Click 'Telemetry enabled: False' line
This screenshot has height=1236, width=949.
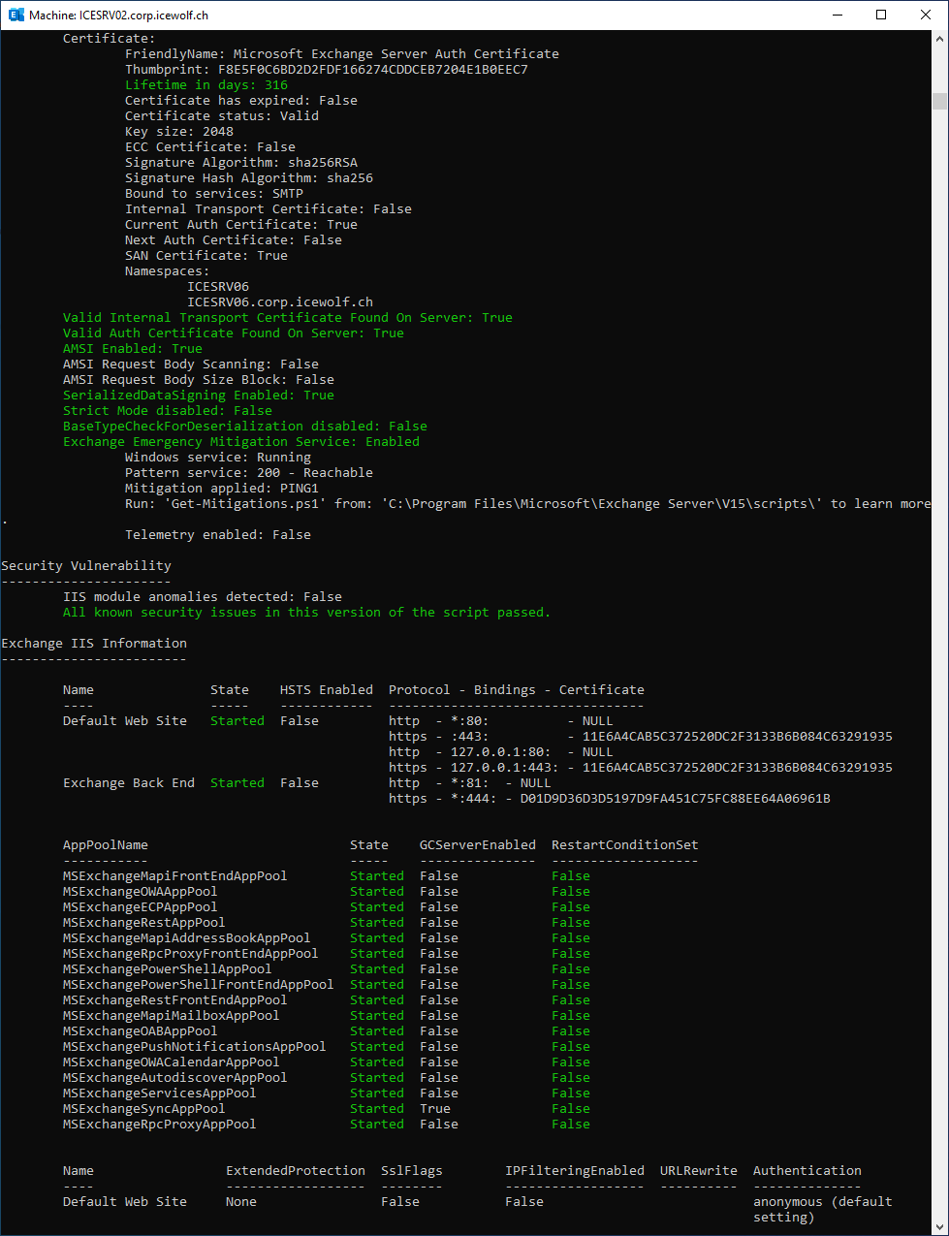click(218, 535)
